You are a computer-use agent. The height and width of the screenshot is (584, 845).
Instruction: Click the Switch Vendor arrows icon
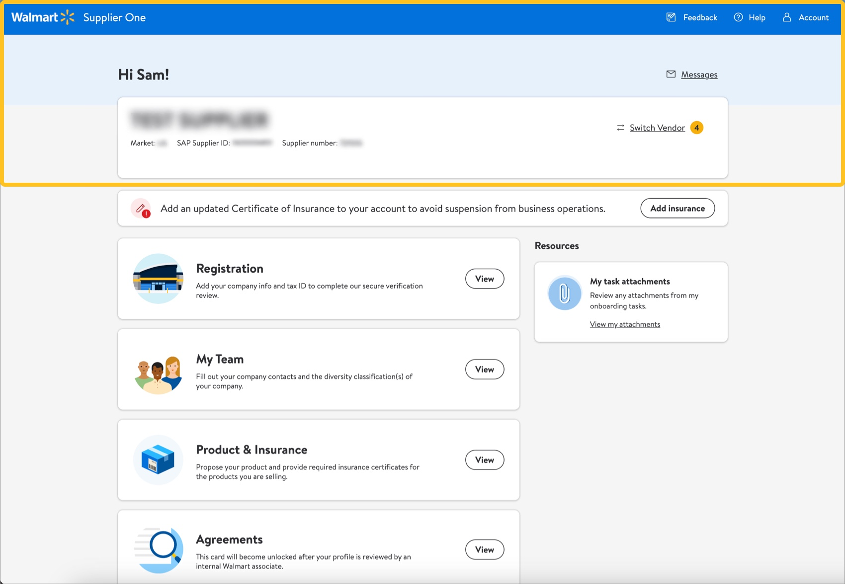[620, 128]
